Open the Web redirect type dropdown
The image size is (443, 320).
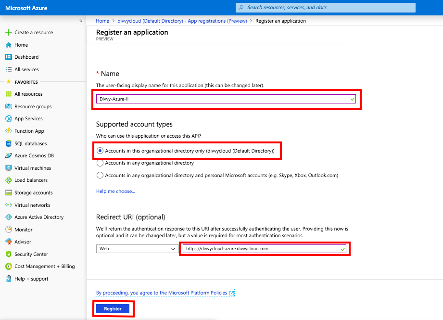point(137,249)
